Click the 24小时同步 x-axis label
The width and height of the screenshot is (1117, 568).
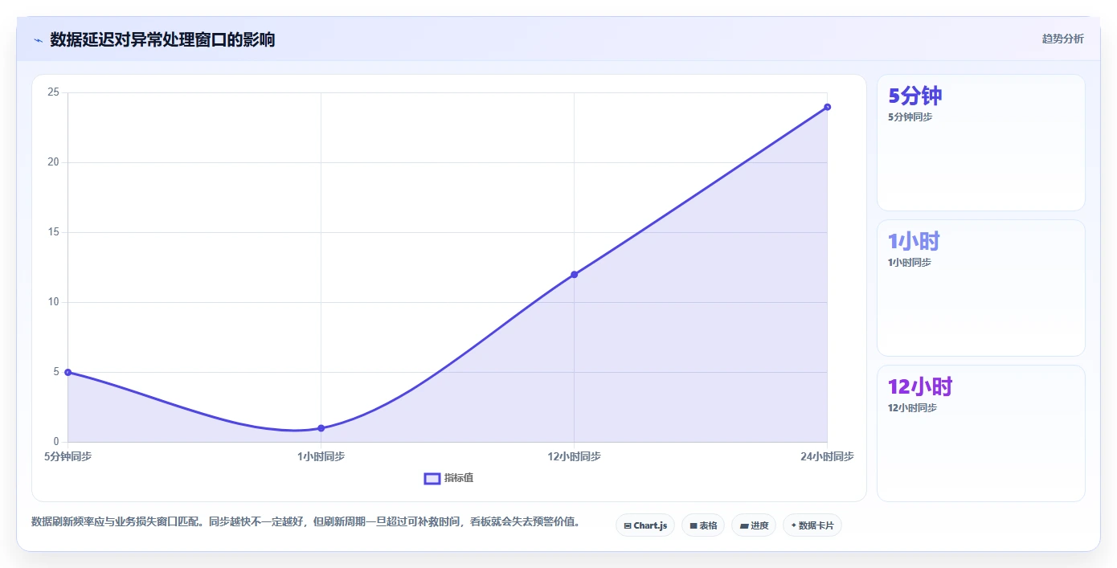(x=827, y=456)
